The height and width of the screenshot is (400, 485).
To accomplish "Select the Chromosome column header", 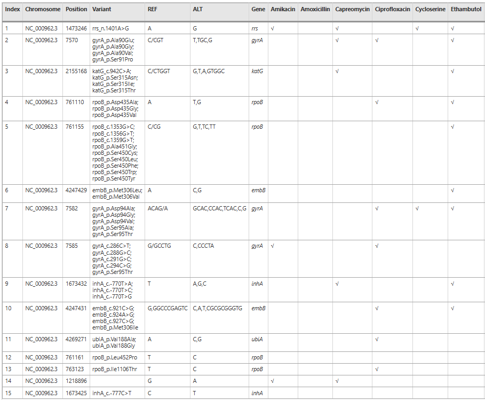I will point(43,10).
